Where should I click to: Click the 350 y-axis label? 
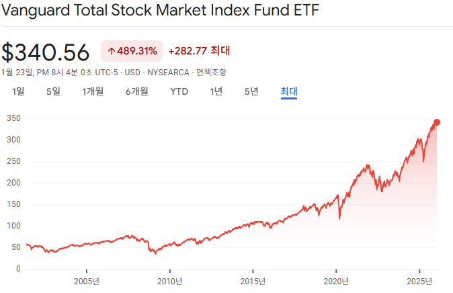(13, 118)
